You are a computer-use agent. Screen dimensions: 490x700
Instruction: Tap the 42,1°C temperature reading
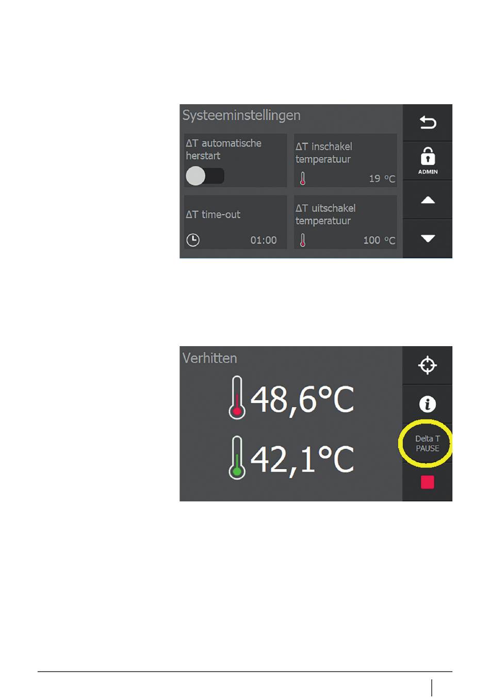(302, 459)
